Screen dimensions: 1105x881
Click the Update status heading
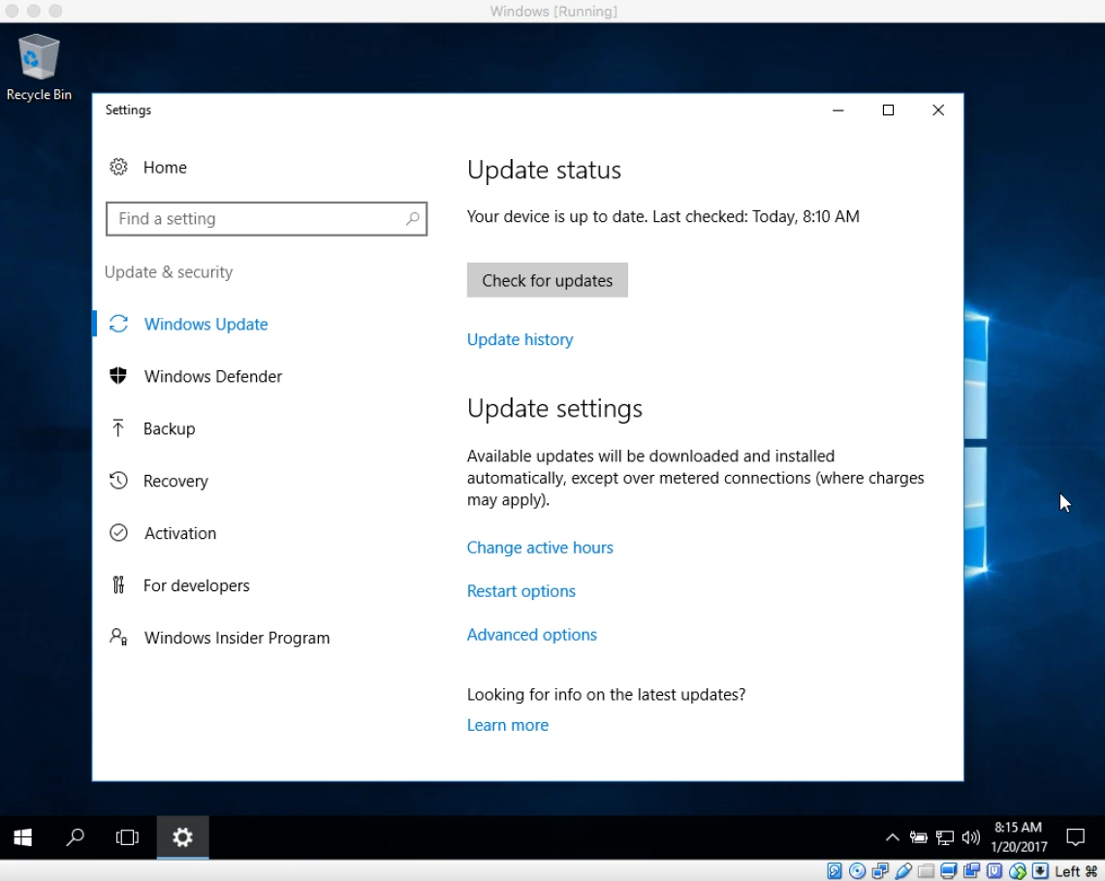click(x=544, y=170)
